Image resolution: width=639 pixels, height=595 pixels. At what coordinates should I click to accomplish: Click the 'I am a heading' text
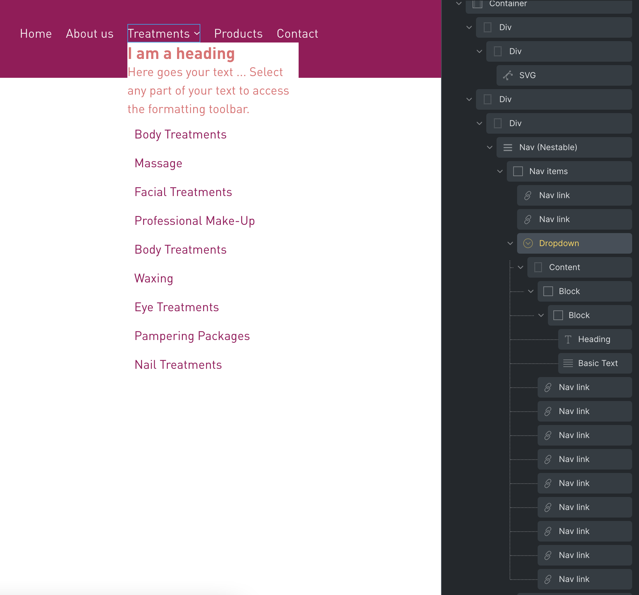pos(181,54)
